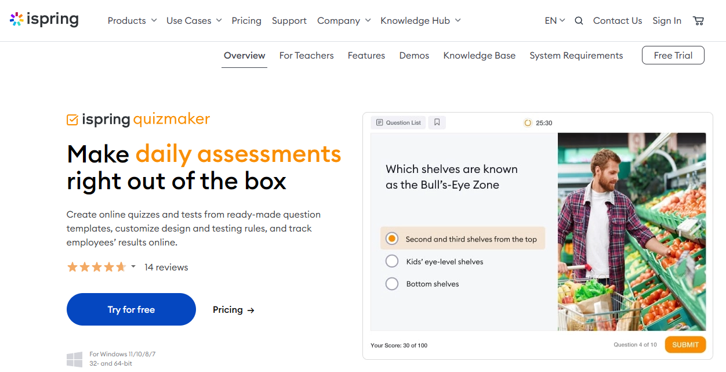
Task: Click the '14 reviews' link
Action: pos(166,267)
